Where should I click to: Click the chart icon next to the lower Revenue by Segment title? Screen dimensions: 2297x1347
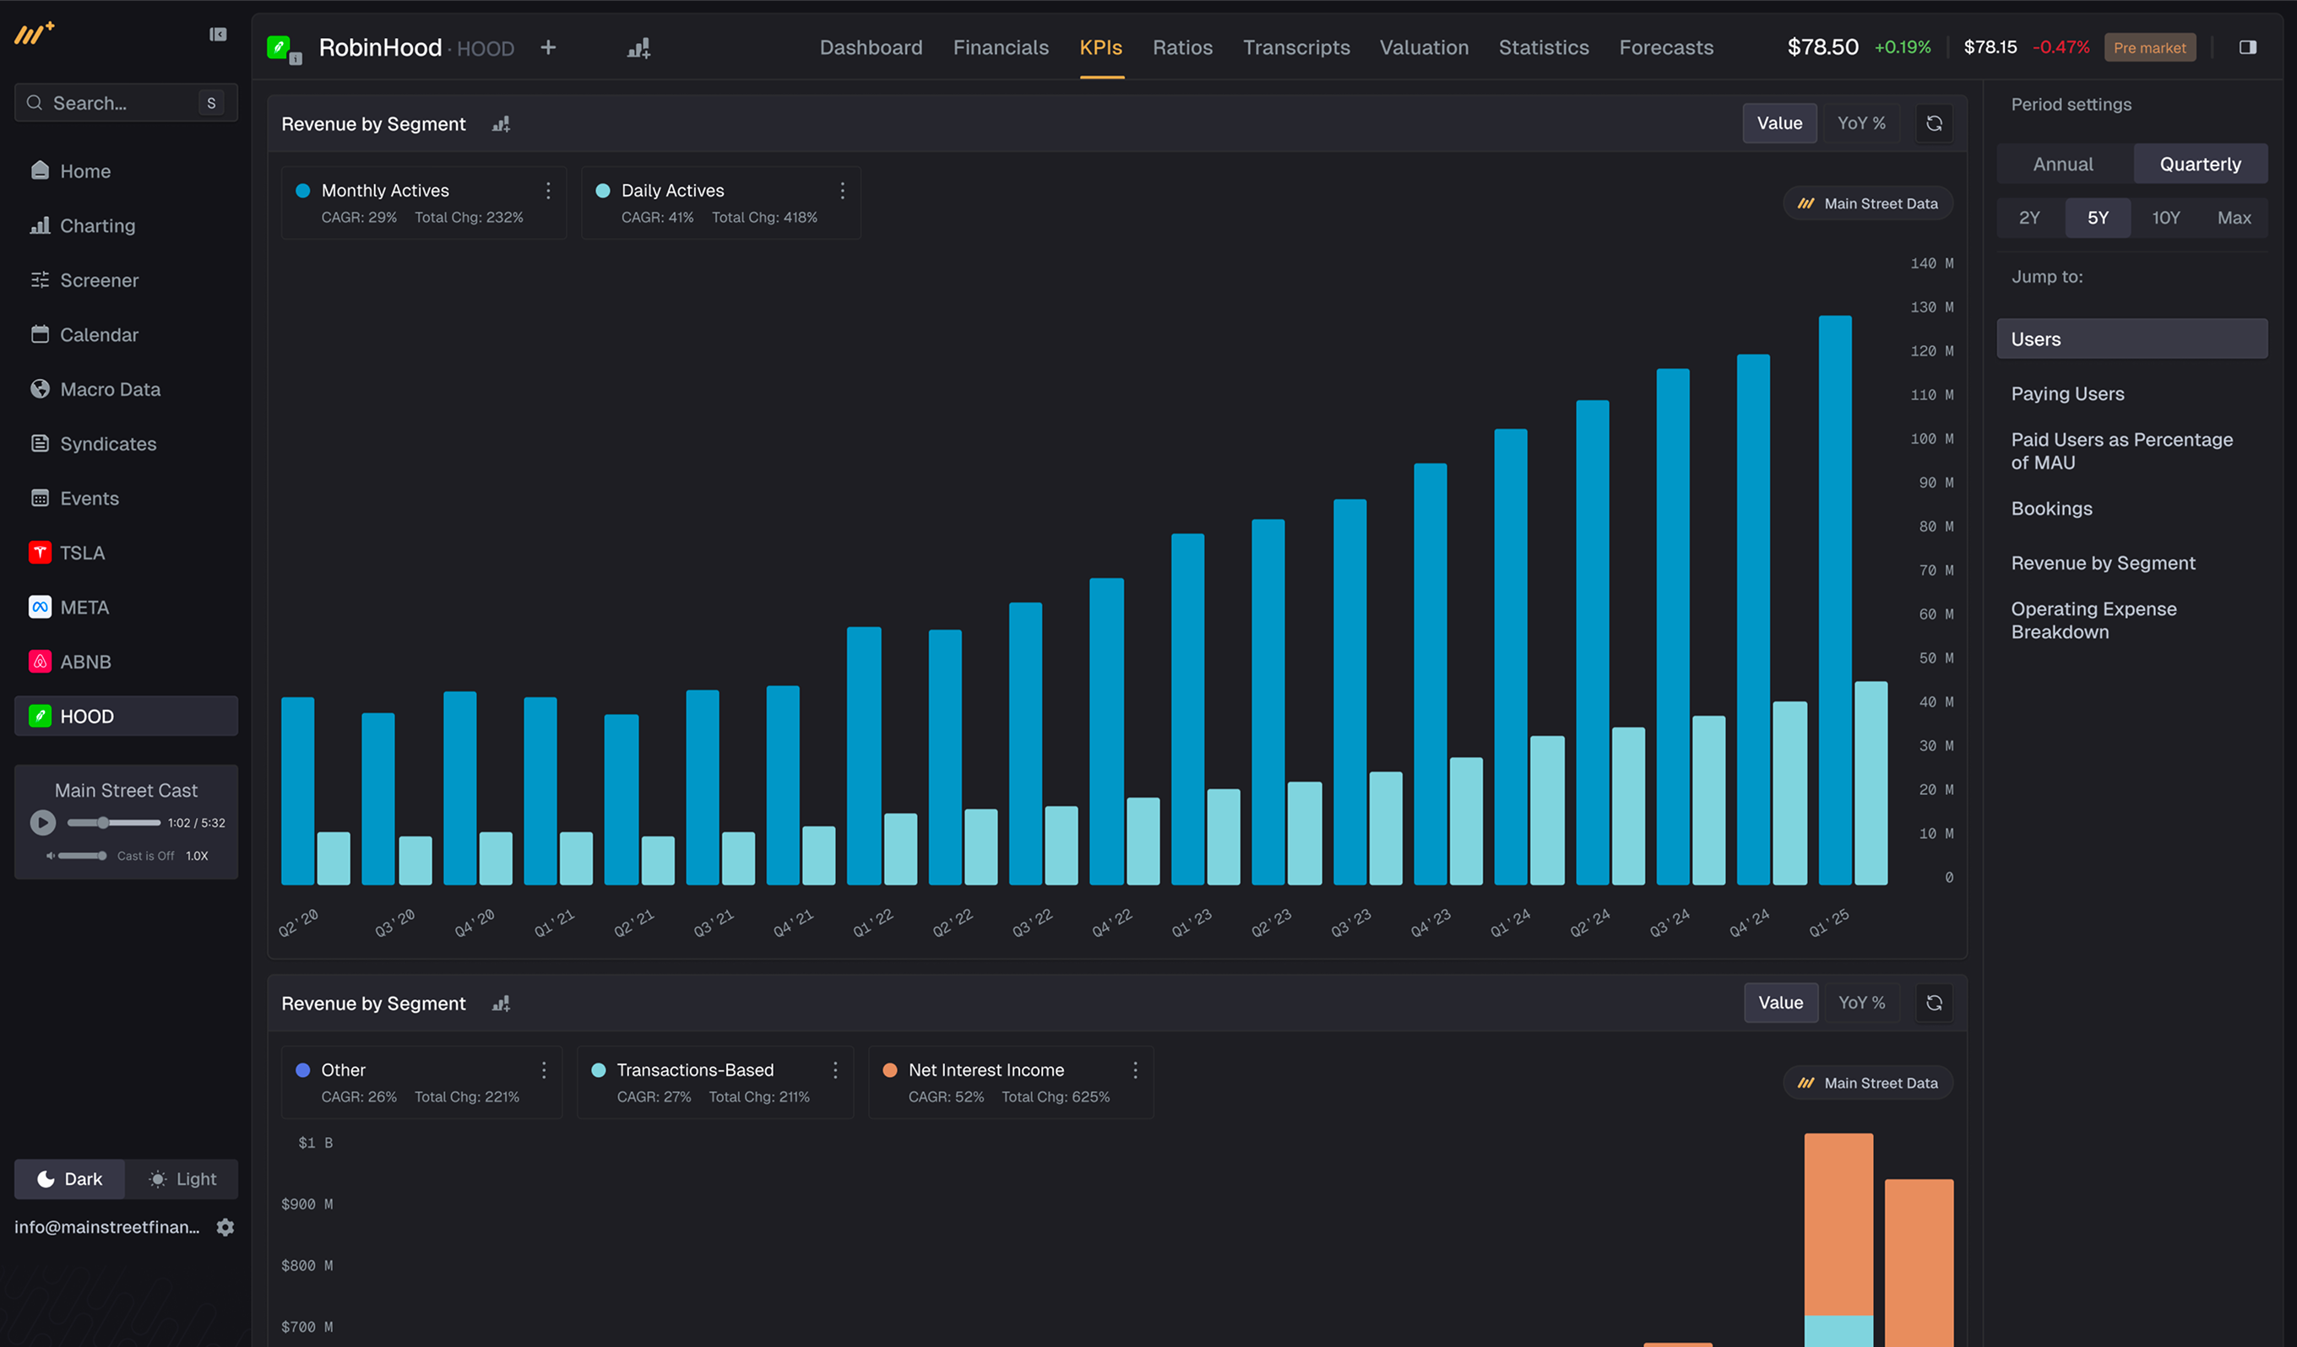501,1003
